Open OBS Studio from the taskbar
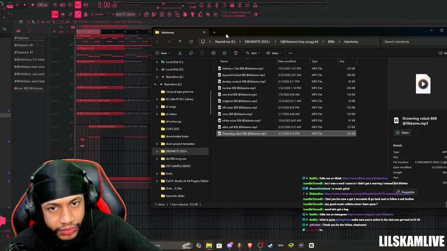Image resolution: width=447 pixels, height=251 pixels. [260, 245]
